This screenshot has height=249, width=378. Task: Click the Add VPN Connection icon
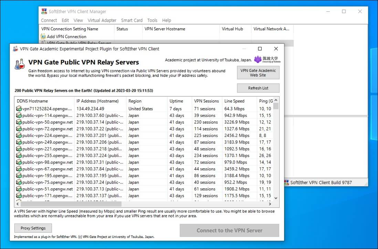[x=43, y=37]
